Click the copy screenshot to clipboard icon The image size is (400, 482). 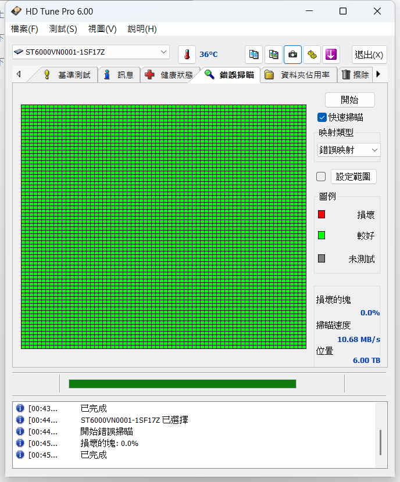coord(273,55)
